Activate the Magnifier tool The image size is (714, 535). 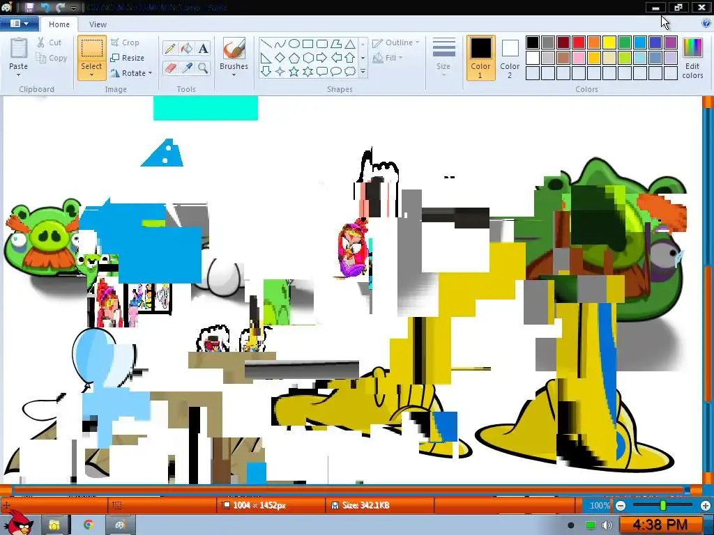(x=203, y=68)
